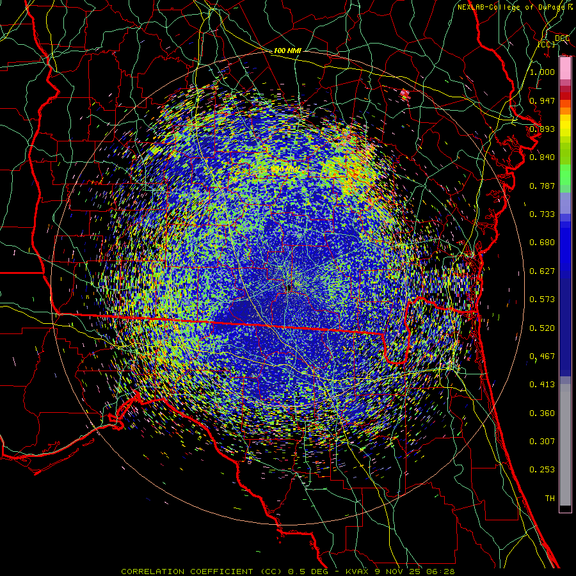Screen dimensions: 576x576
Task: Click the TH threshold label
Action: point(550,498)
